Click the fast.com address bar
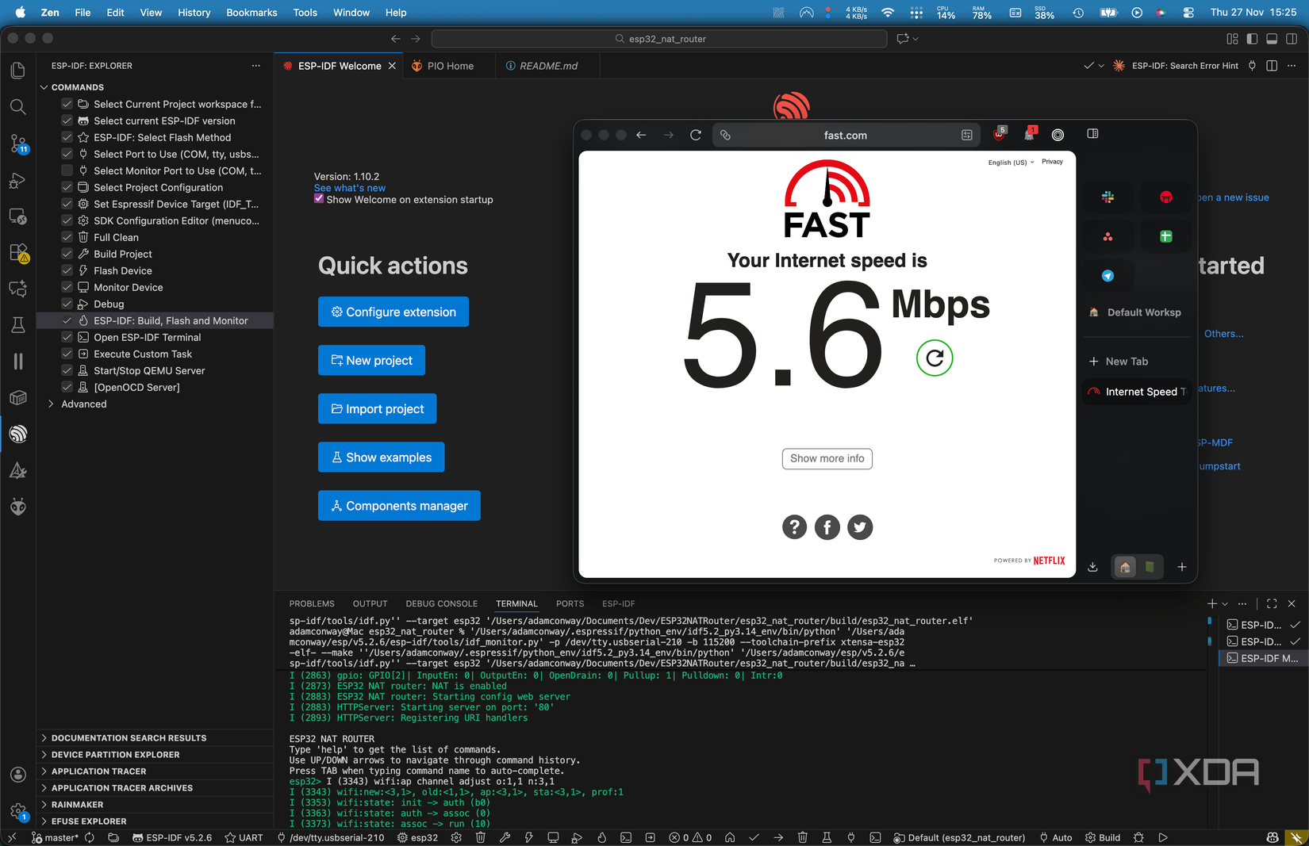Image resolution: width=1309 pixels, height=846 pixels. (845, 136)
